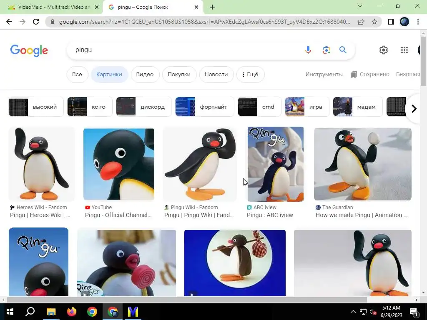
Task: Select the Видео search tab
Action: pyautogui.click(x=145, y=75)
